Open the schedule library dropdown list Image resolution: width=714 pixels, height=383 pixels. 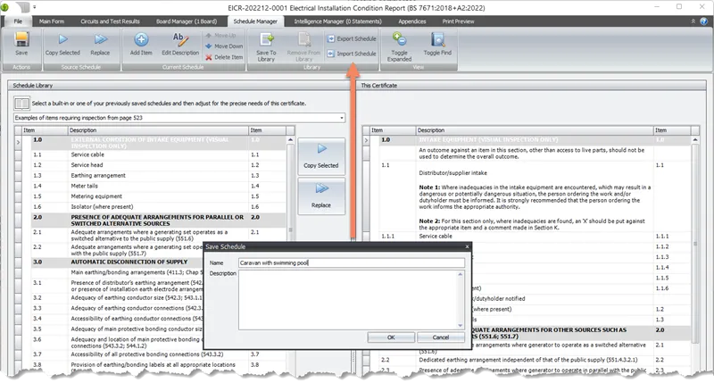click(342, 118)
